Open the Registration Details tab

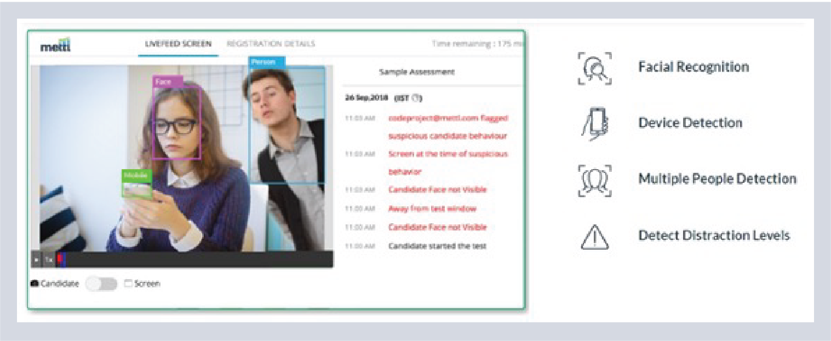[271, 44]
